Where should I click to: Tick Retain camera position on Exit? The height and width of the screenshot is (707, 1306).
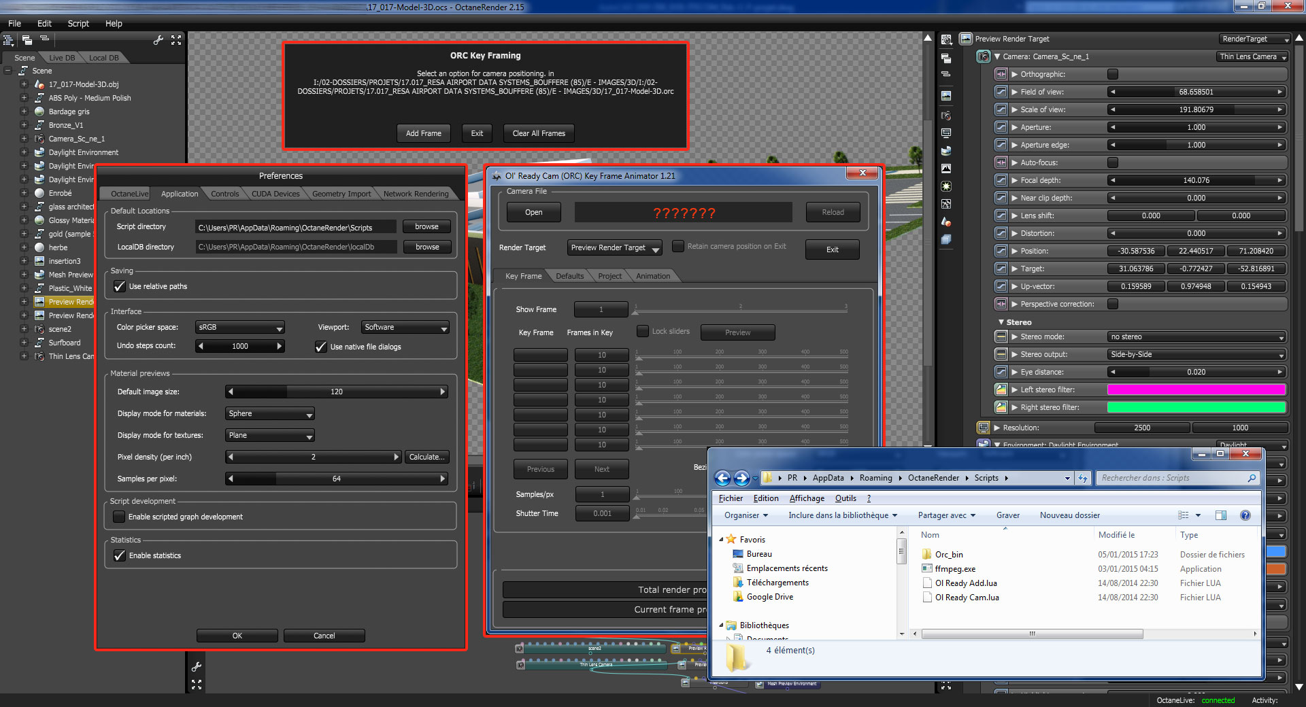(678, 246)
